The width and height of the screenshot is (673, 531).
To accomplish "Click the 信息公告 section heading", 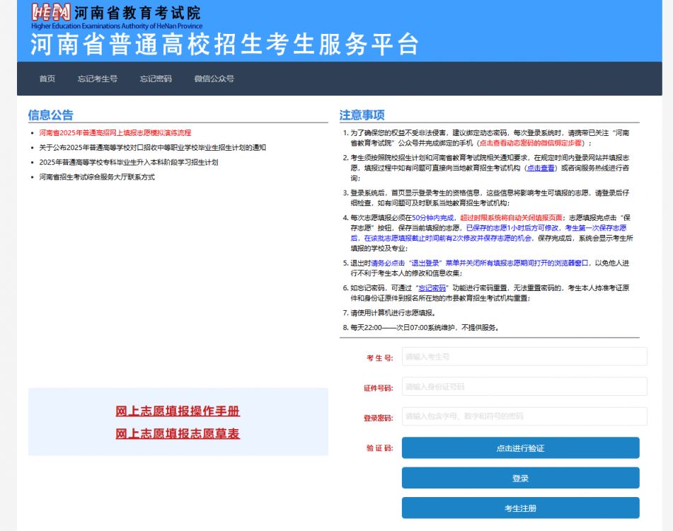I will pyautogui.click(x=51, y=115).
